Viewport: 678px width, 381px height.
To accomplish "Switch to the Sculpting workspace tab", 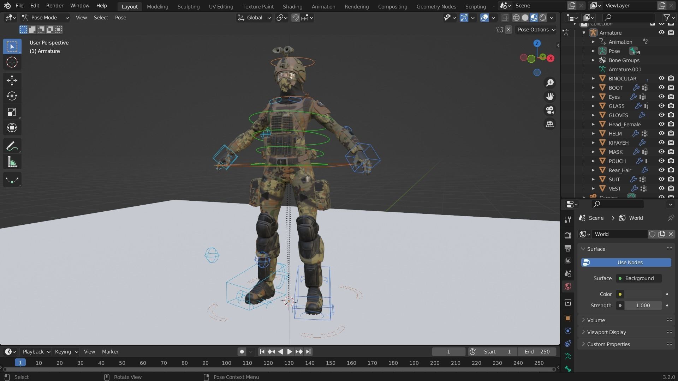I will pos(188,6).
